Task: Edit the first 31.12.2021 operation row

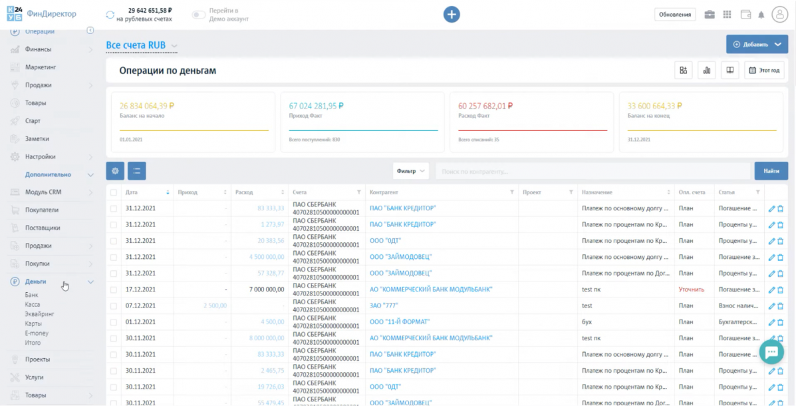Action: (x=771, y=208)
